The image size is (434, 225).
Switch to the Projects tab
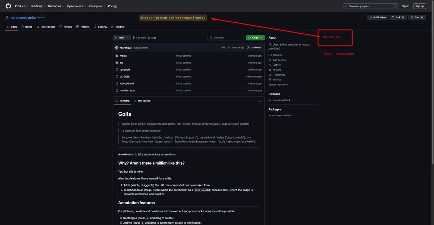click(x=83, y=27)
